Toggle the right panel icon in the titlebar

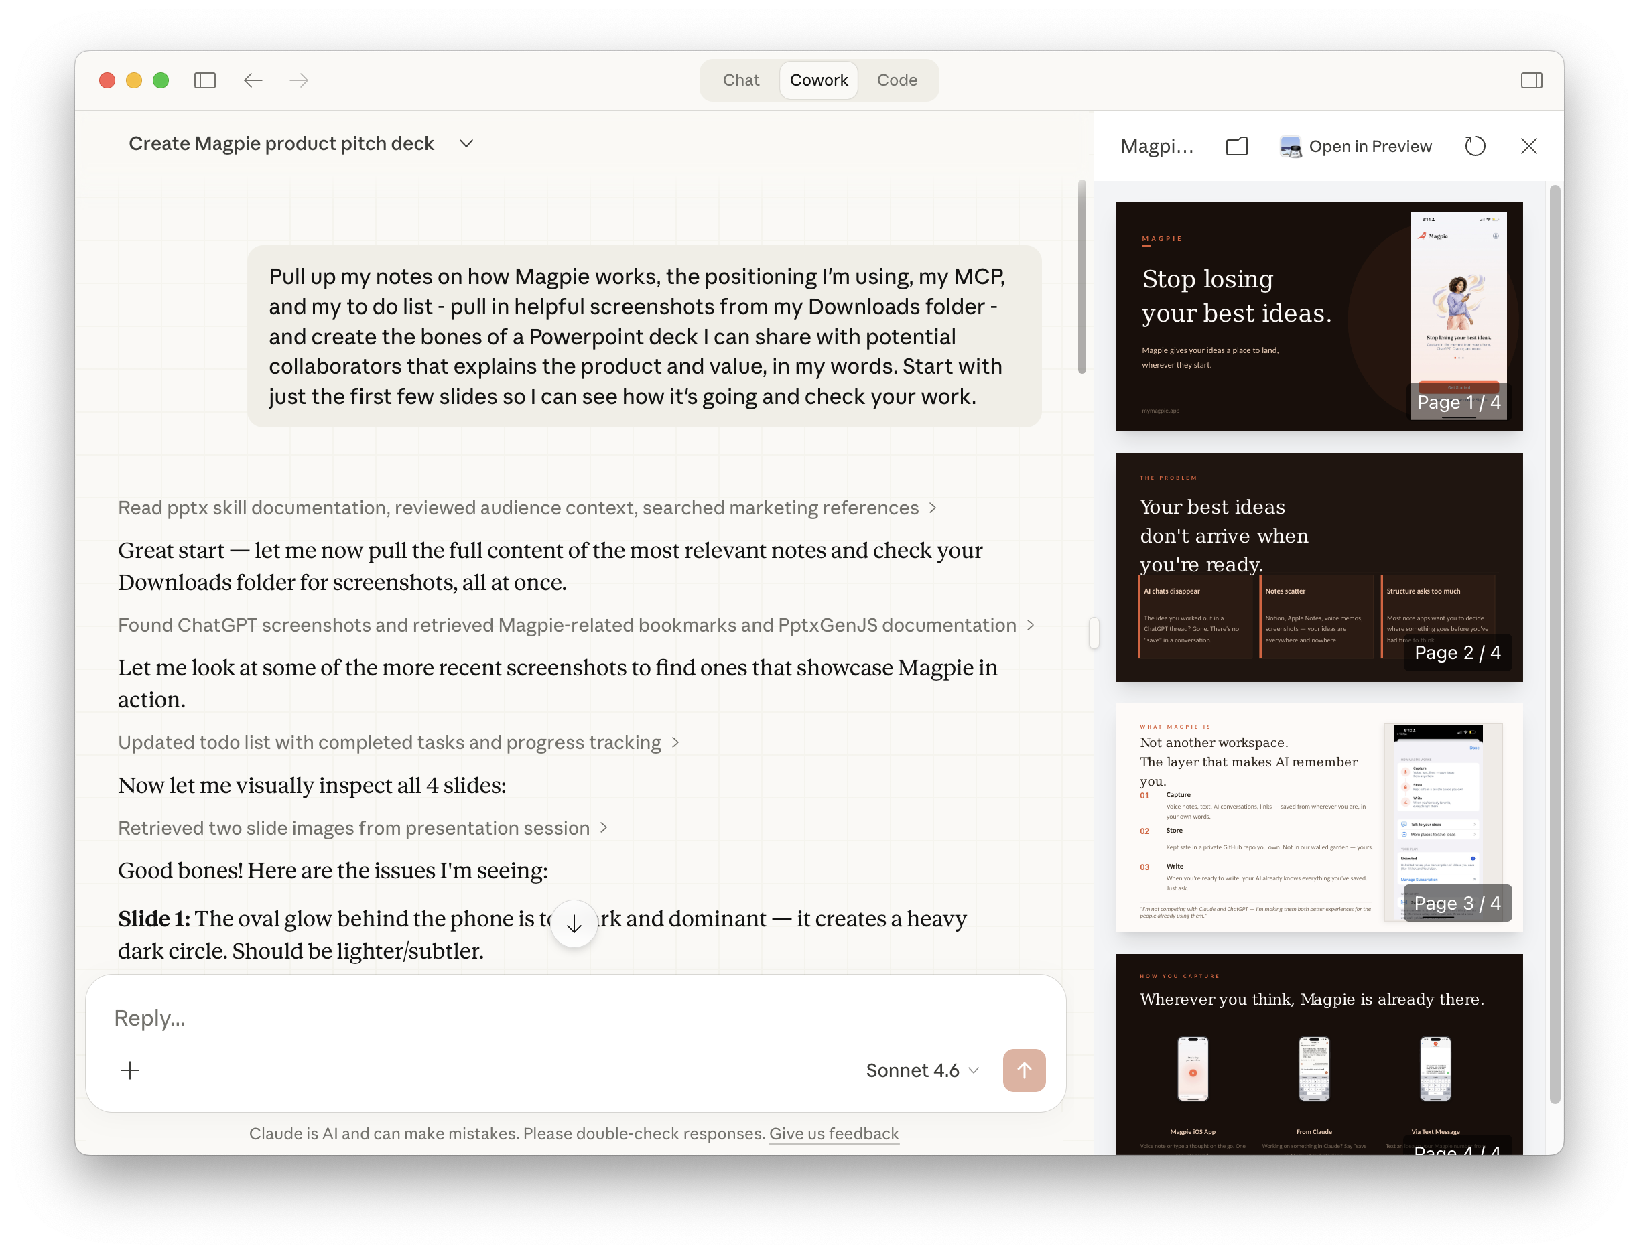(1532, 80)
